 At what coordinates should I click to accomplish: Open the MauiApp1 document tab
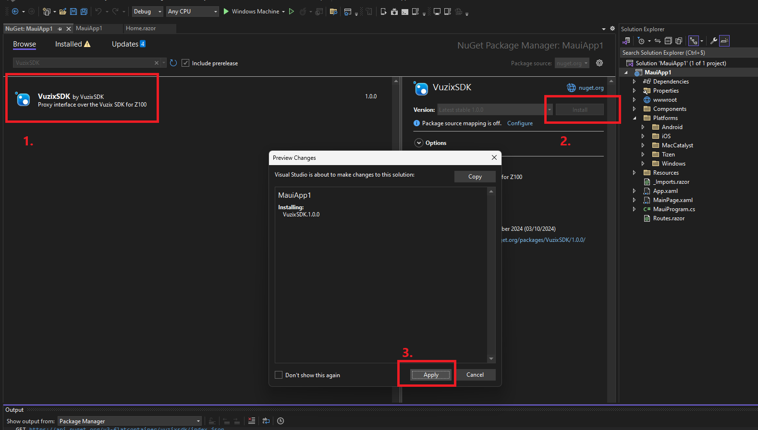89,28
